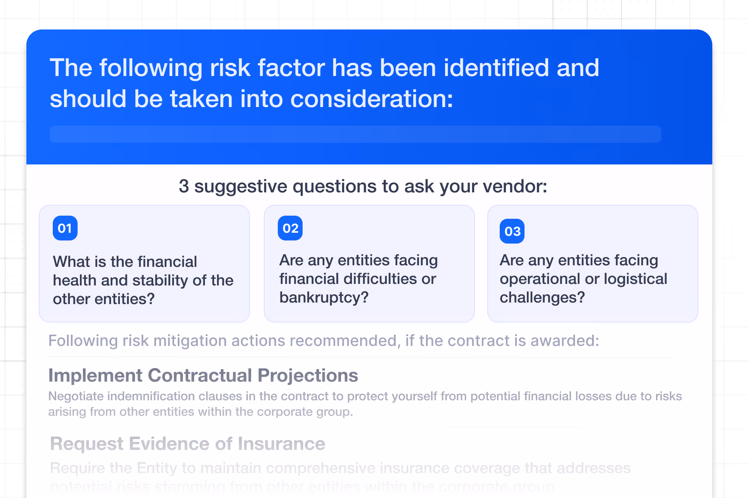748x498 pixels.
Task: Open Request Evidence of Insurance heading
Action: point(188,444)
